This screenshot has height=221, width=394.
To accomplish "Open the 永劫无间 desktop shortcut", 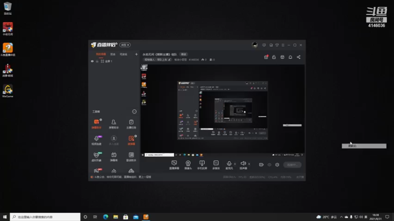I will [8, 28].
